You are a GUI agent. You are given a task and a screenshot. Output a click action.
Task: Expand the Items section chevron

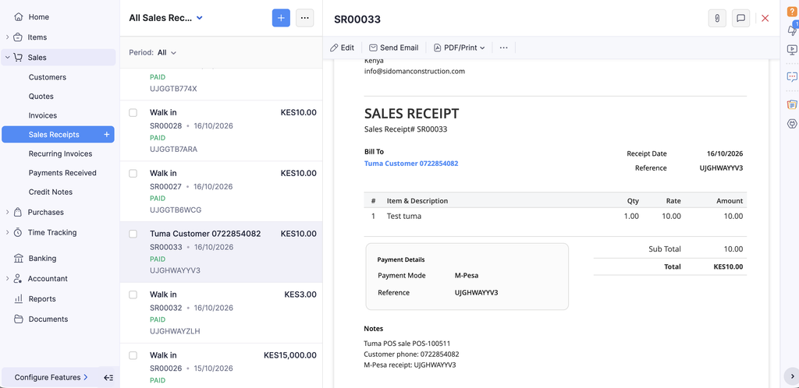(7, 37)
